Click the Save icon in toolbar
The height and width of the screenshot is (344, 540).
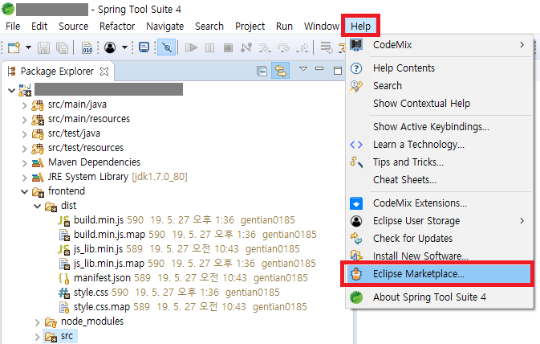click(43, 47)
